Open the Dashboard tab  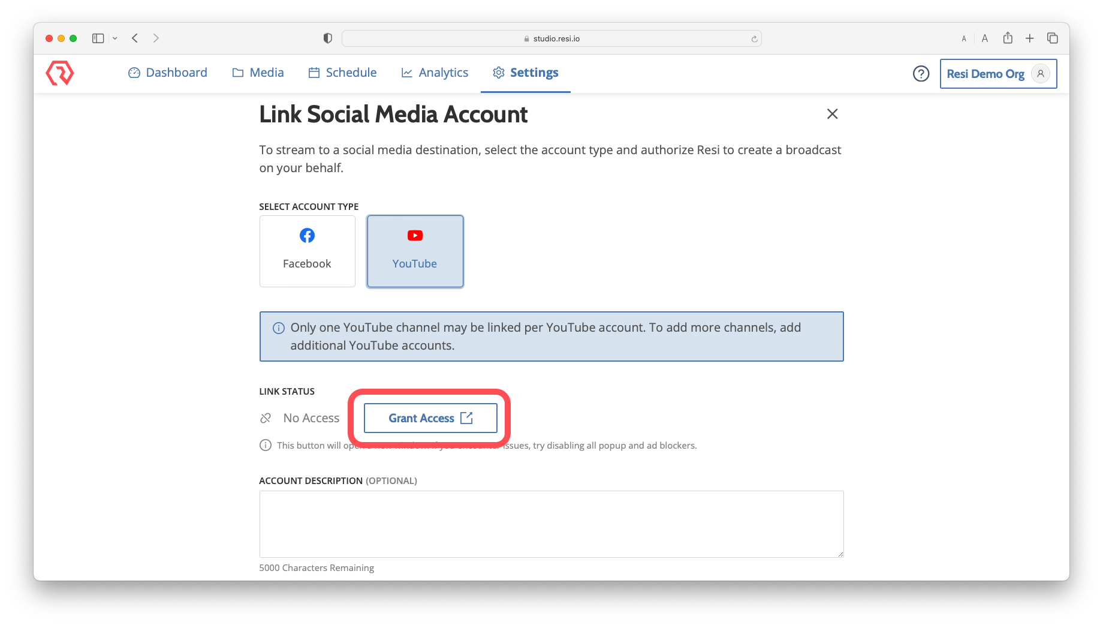pos(168,73)
